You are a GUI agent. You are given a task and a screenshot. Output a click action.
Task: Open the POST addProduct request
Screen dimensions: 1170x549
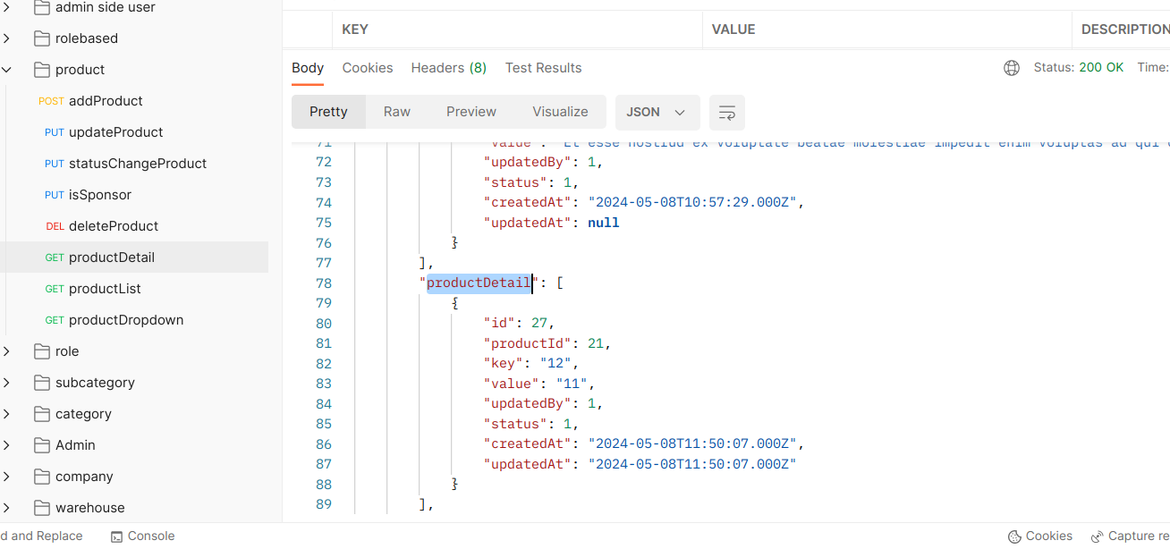[105, 101]
